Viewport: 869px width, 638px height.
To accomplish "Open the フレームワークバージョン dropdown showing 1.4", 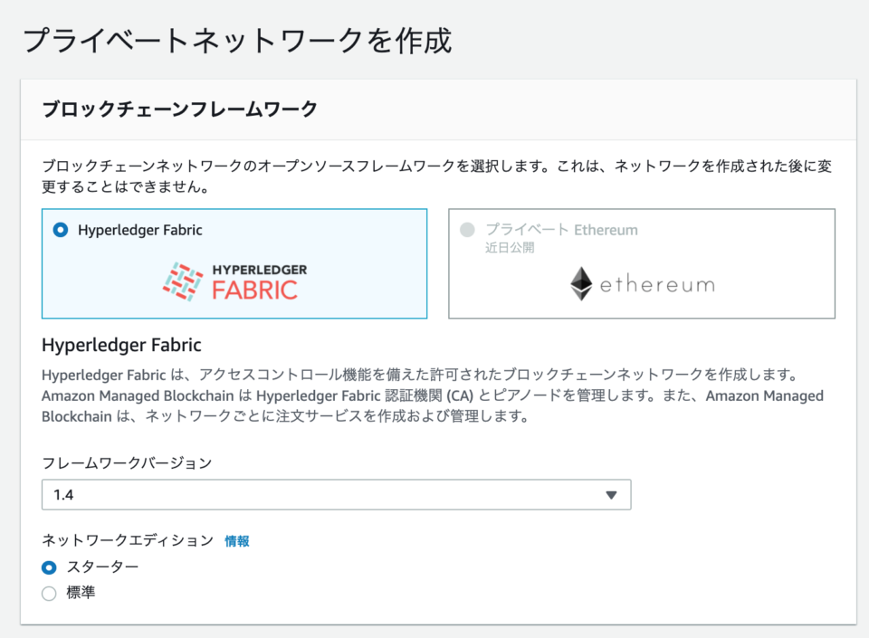I will (337, 494).
